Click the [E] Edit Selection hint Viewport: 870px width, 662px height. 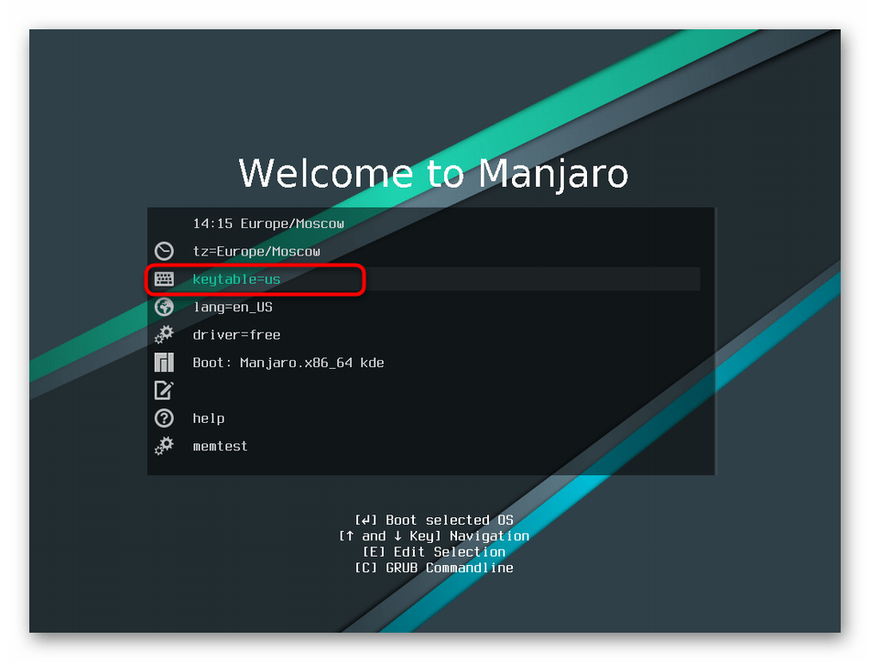[434, 552]
